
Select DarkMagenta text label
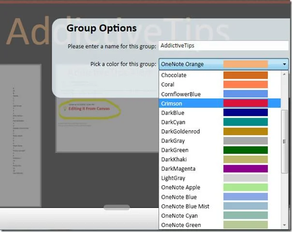178,169
